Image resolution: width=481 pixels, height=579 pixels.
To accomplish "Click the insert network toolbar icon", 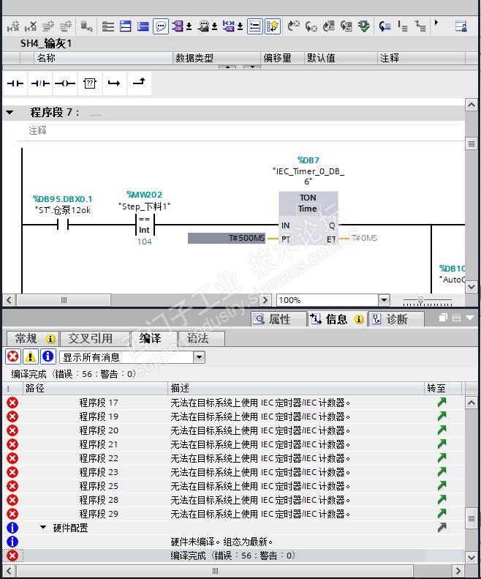I will point(13,26).
